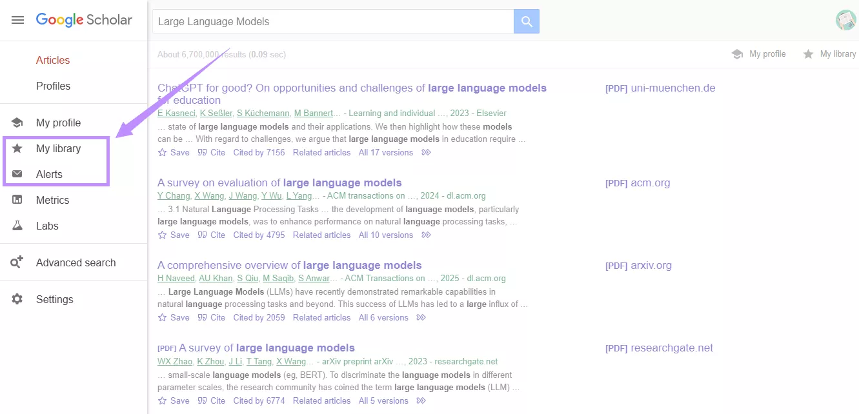Click the Google Scholar logo

tap(84, 20)
